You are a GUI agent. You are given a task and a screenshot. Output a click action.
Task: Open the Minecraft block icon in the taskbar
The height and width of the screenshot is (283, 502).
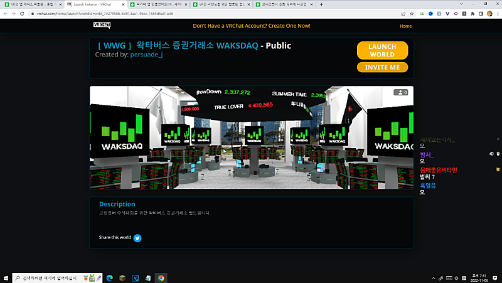tap(122, 278)
